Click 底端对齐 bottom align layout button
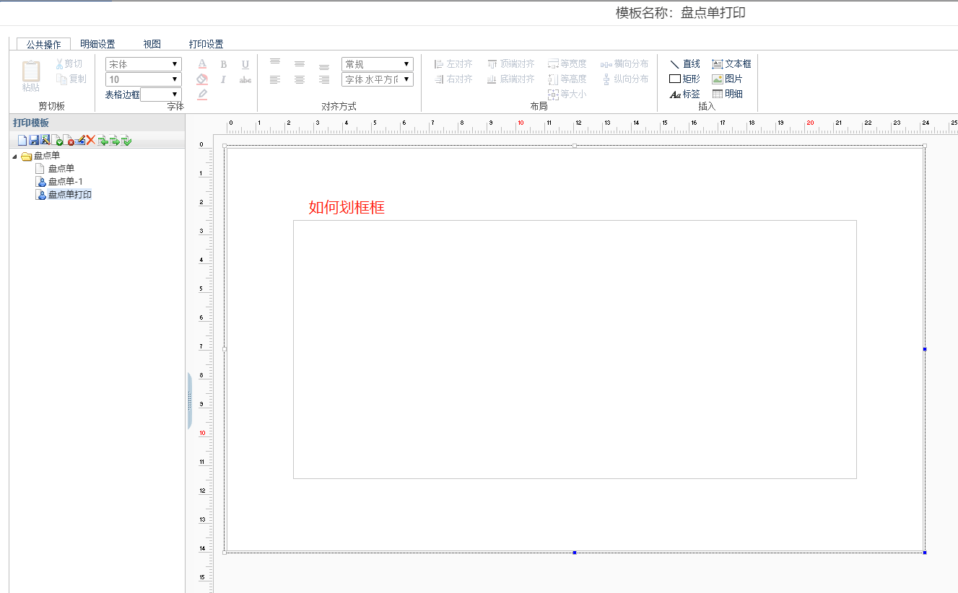Screen dimensions: 958x593 pos(511,79)
